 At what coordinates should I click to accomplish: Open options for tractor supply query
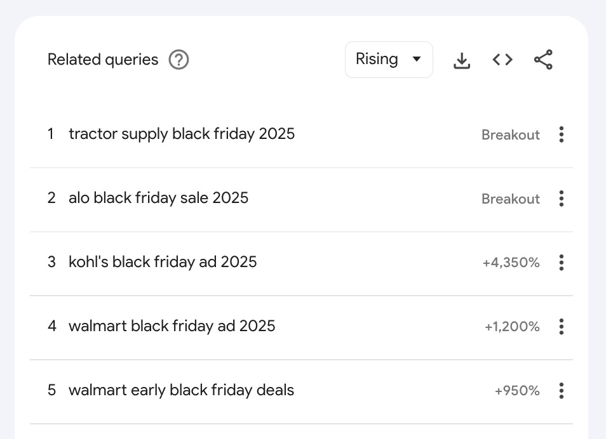pyautogui.click(x=561, y=134)
